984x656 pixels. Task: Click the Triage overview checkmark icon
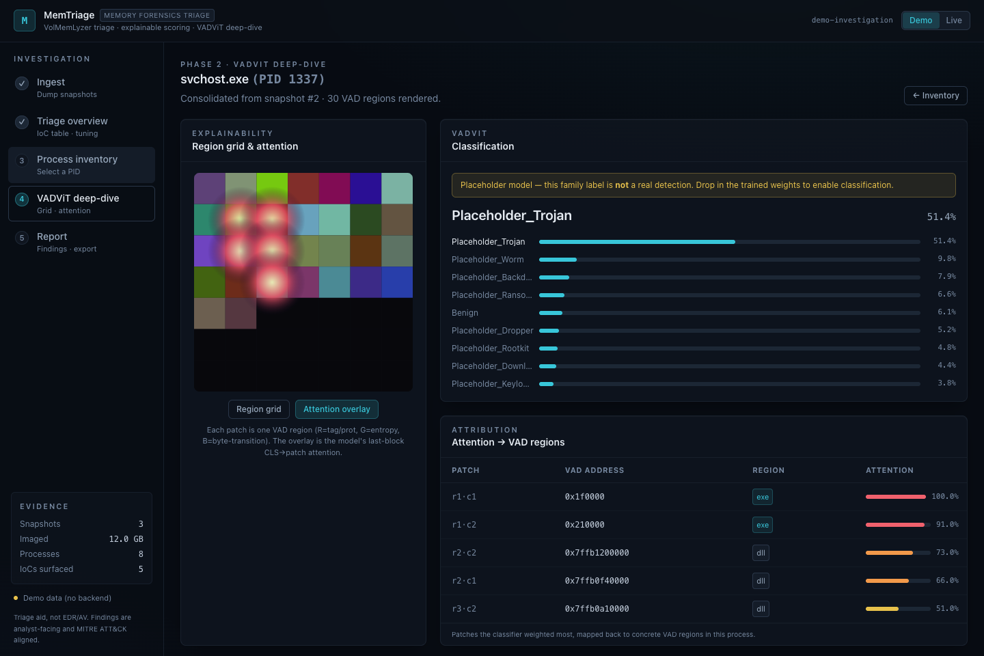coord(22,122)
